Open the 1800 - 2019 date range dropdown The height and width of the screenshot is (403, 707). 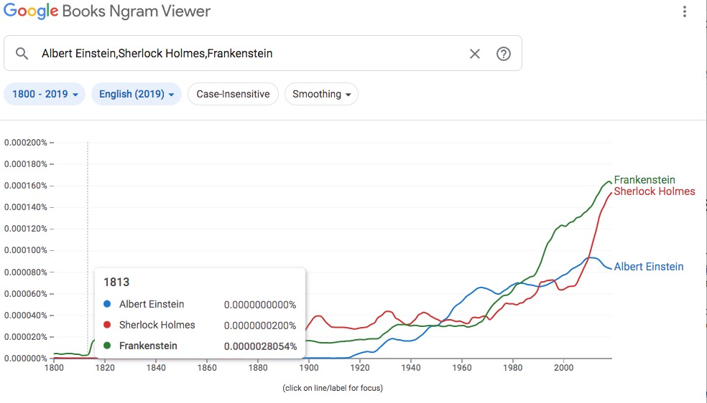pos(45,94)
